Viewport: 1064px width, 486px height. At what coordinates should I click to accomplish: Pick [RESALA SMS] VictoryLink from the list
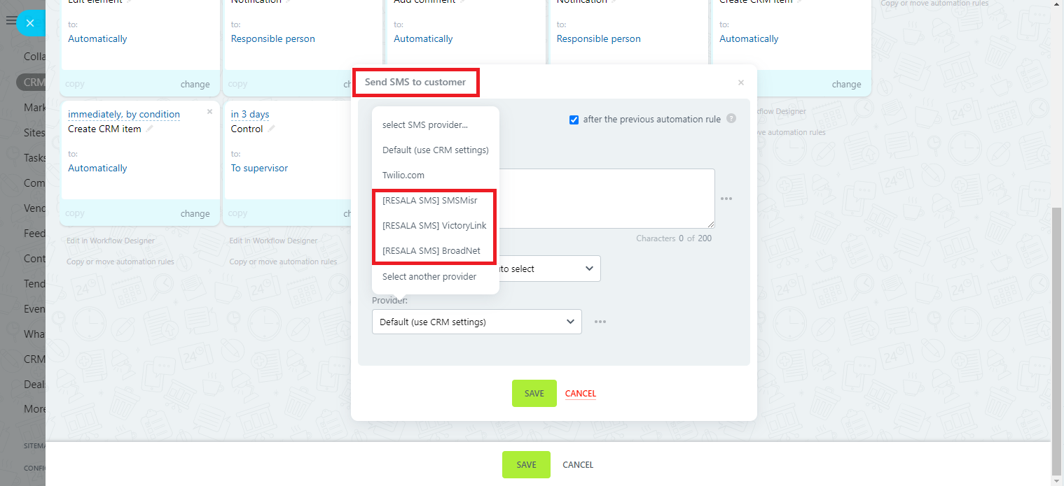click(434, 225)
